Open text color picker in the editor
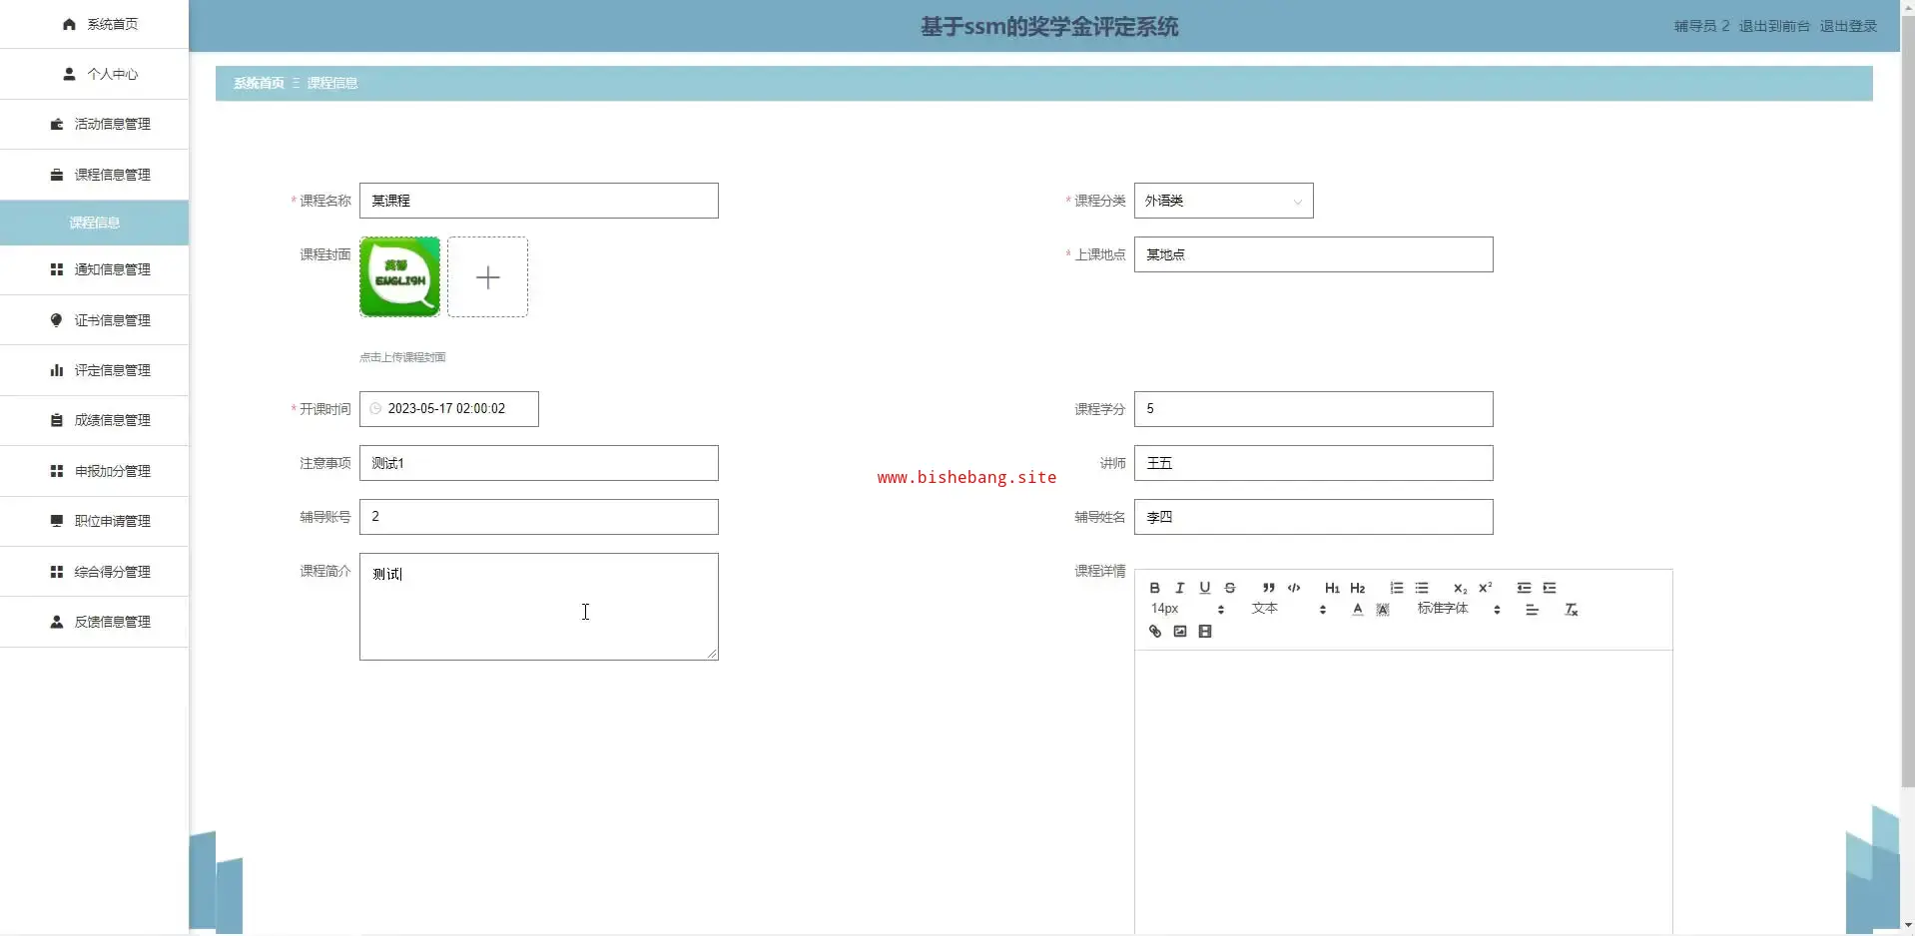Screen dimensions: 1915x936 (x=1358, y=610)
